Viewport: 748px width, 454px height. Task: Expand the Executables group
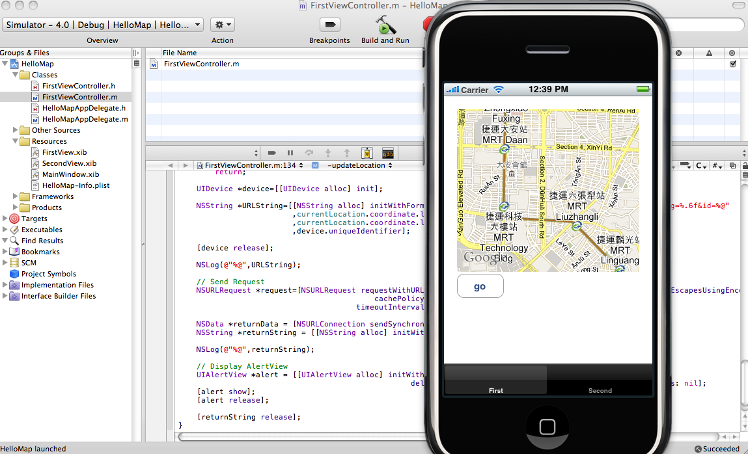pyautogui.click(x=5, y=229)
